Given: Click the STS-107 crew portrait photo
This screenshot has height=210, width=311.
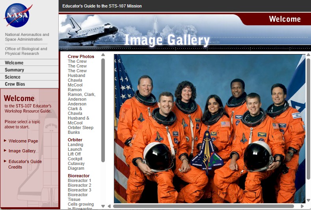Looking at the screenshot, I should coord(209,129).
